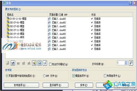Click the 状态 column header
The height and width of the screenshot is (91, 137).
(x=111, y=15)
